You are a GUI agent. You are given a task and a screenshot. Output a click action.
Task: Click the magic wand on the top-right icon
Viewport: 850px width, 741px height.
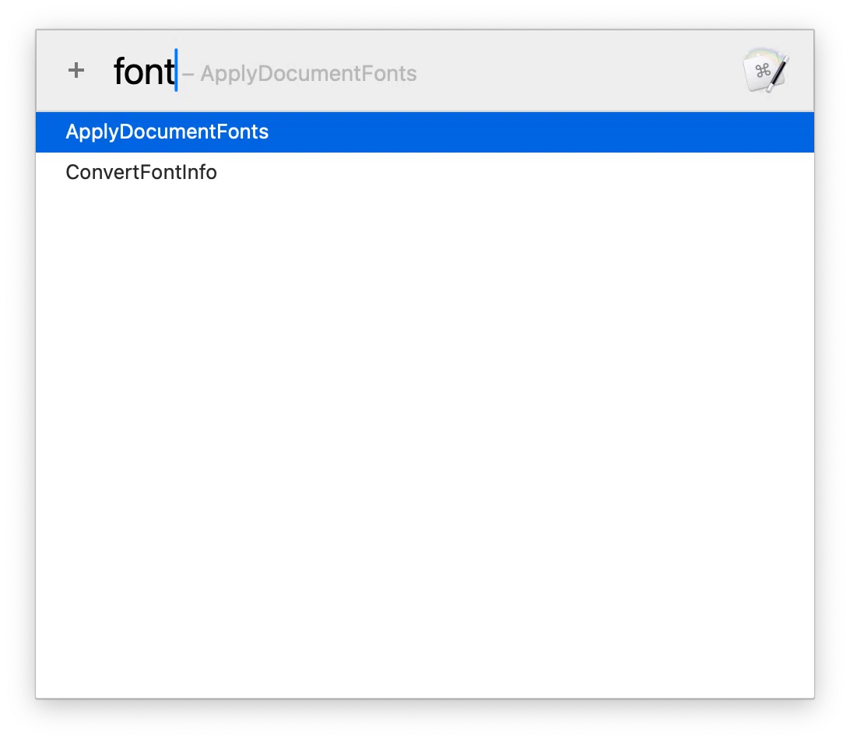[x=778, y=73]
